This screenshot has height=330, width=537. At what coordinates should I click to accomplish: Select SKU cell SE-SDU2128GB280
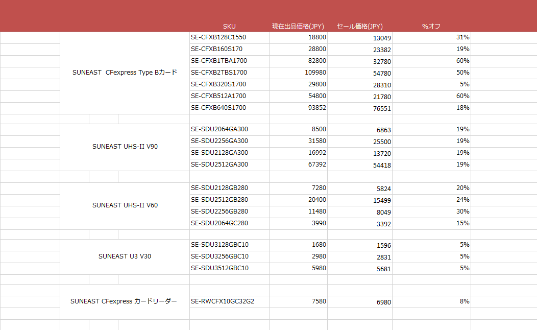229,188
